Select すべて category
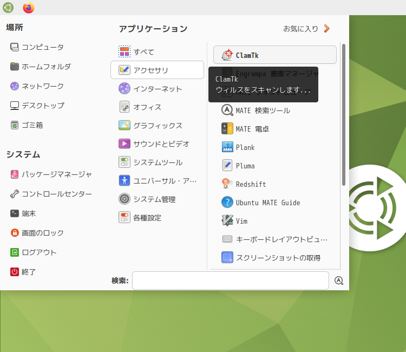The image size is (406, 352). [157, 51]
